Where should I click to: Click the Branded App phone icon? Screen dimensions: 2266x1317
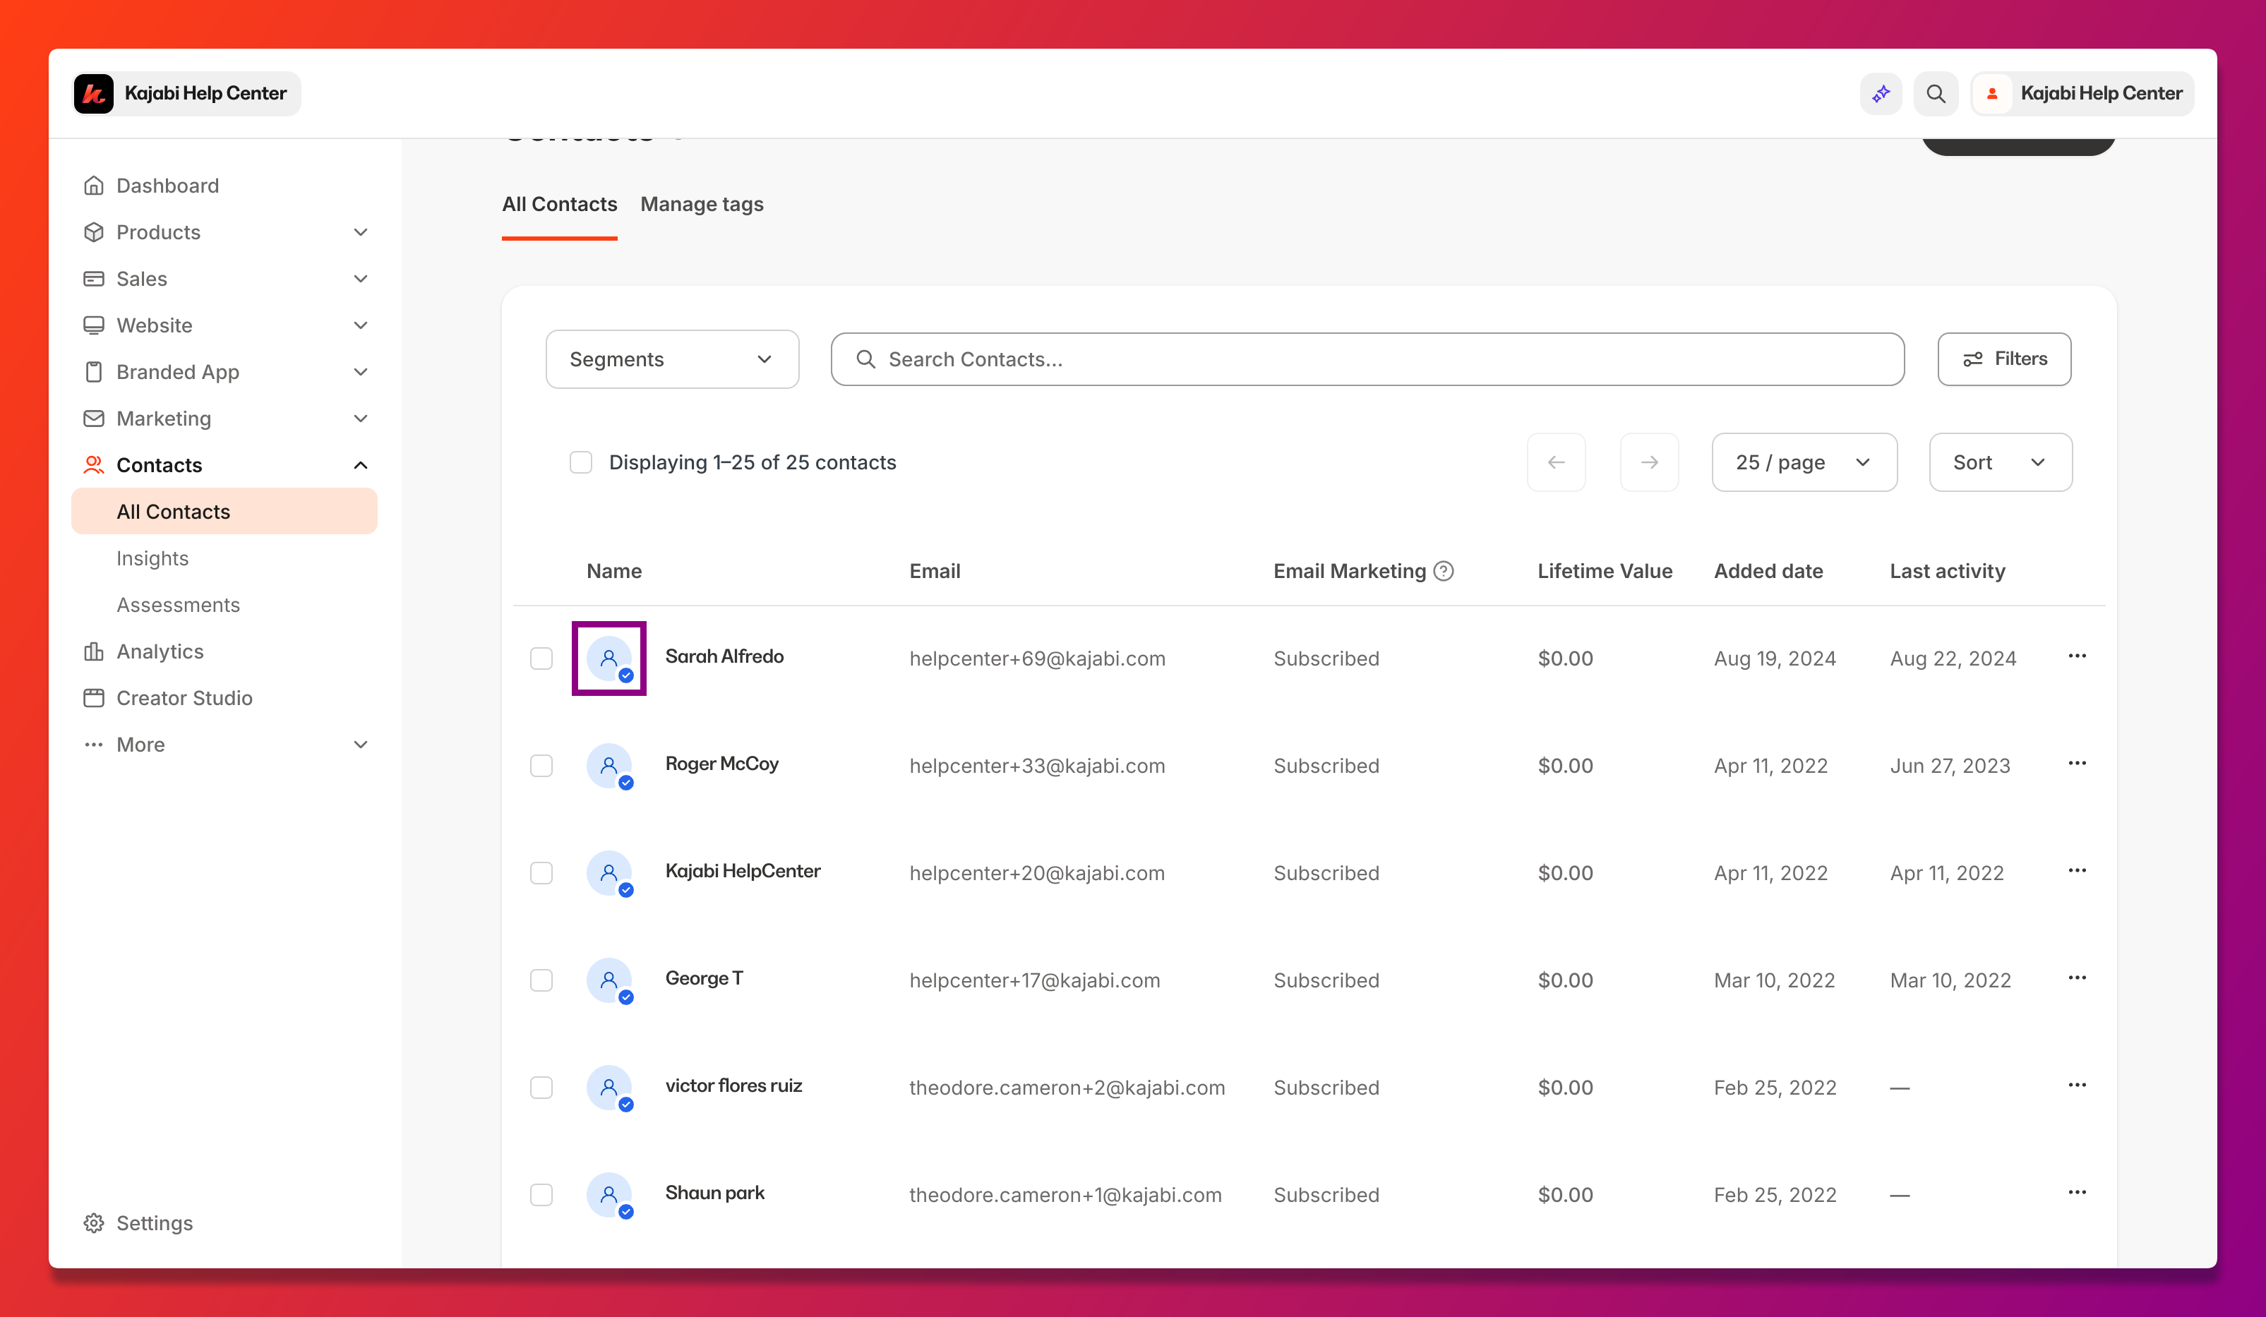click(x=93, y=372)
